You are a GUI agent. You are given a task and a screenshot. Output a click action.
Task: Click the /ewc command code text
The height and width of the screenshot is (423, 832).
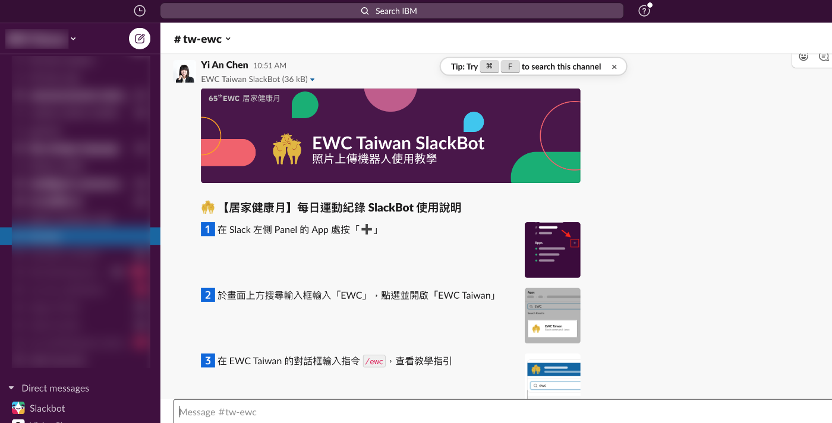point(374,361)
